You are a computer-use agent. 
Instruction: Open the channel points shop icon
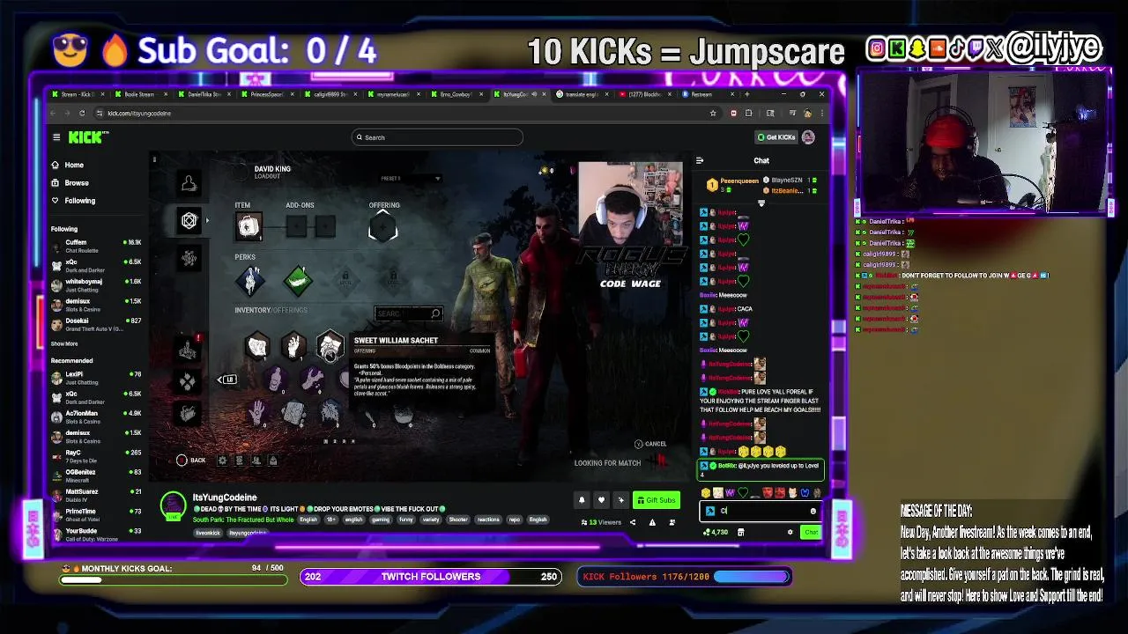point(740,532)
